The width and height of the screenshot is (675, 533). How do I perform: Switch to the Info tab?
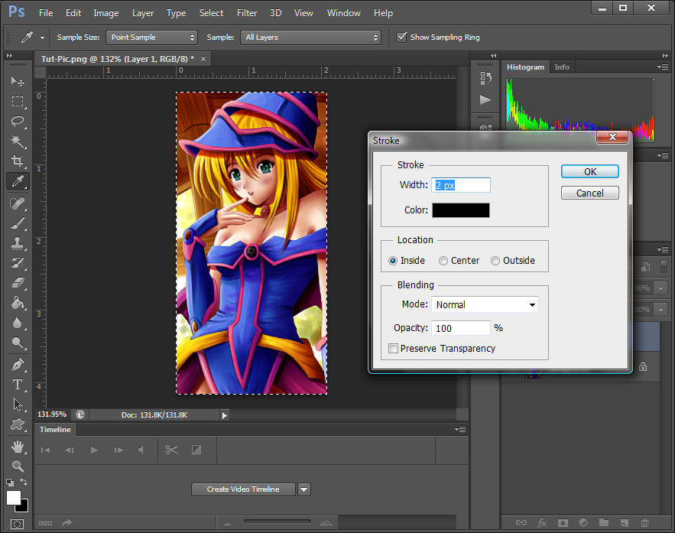(x=562, y=67)
